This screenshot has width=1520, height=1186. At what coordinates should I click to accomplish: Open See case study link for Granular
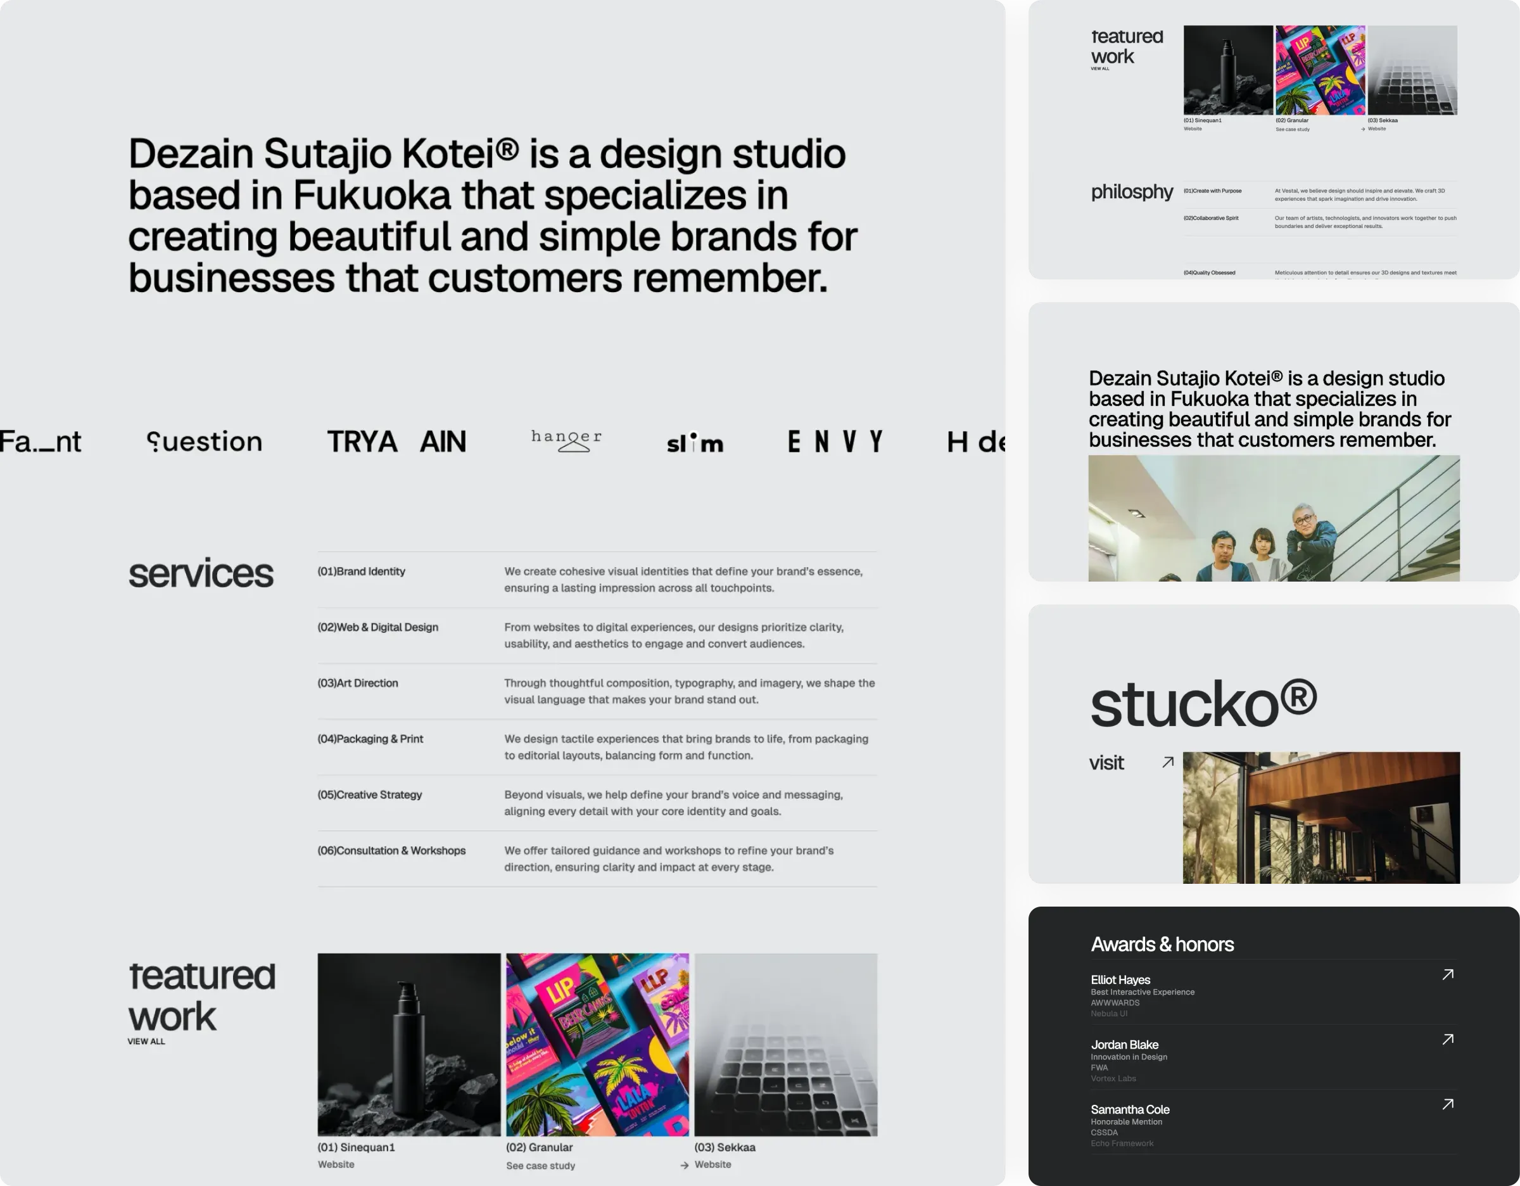(541, 1166)
